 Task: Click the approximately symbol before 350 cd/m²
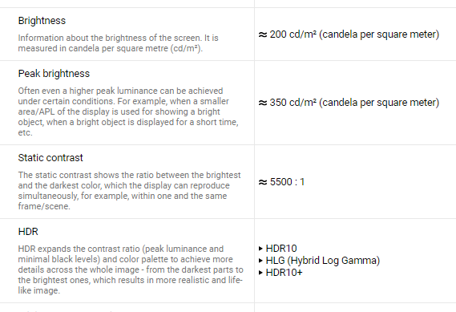(263, 103)
